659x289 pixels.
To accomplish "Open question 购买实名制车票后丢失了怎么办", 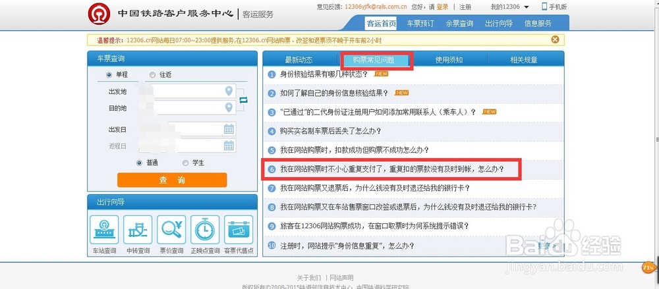I will click(331, 131).
